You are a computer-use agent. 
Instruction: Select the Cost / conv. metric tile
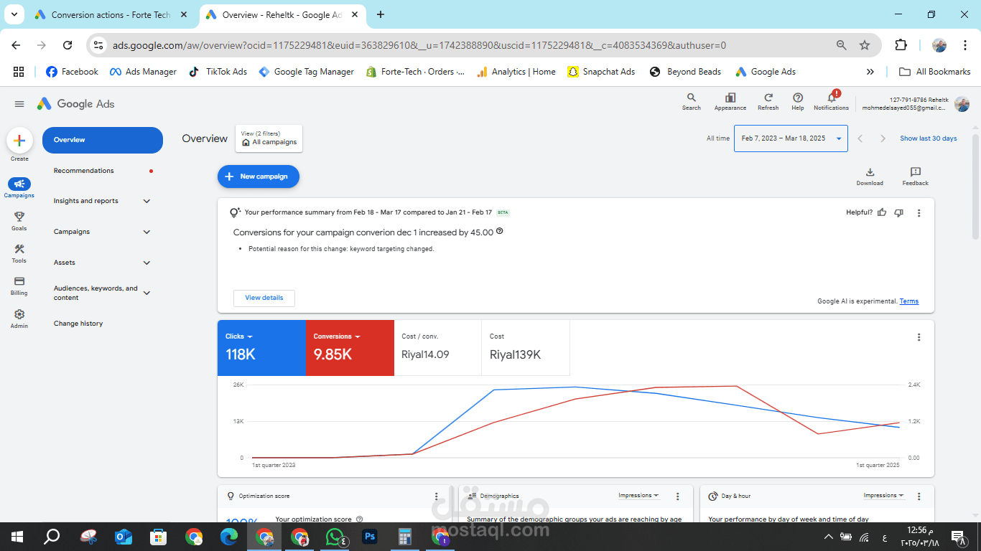pos(437,348)
